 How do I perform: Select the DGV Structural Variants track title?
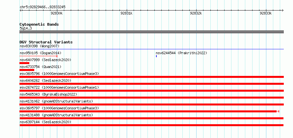(46, 42)
